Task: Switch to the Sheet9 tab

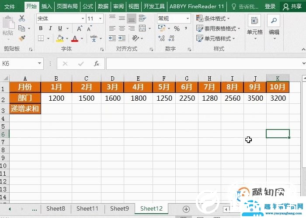Action: tap(119, 208)
